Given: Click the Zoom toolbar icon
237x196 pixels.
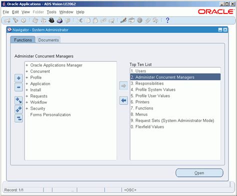Looking at the screenshot, I should (131, 20).
